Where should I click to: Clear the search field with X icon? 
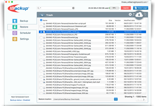tap(73, 8)
